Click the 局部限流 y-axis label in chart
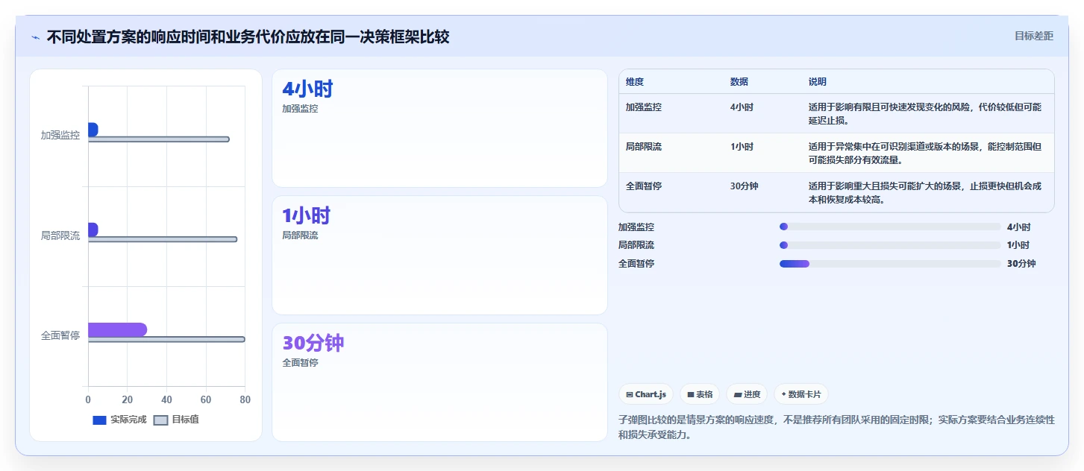 click(60, 235)
